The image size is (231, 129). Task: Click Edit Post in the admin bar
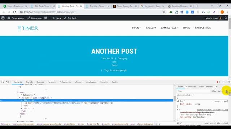[x=70, y=18]
